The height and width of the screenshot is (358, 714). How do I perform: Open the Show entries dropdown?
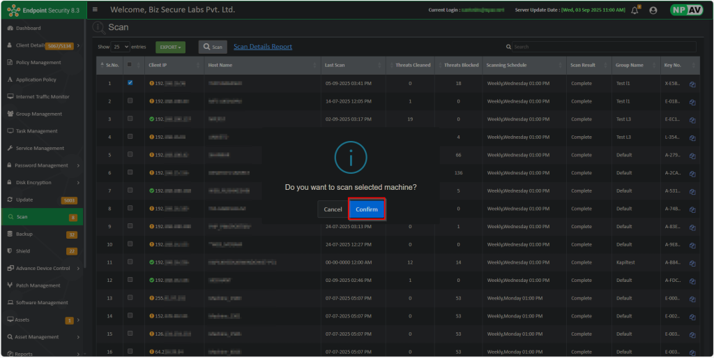[x=121, y=47]
